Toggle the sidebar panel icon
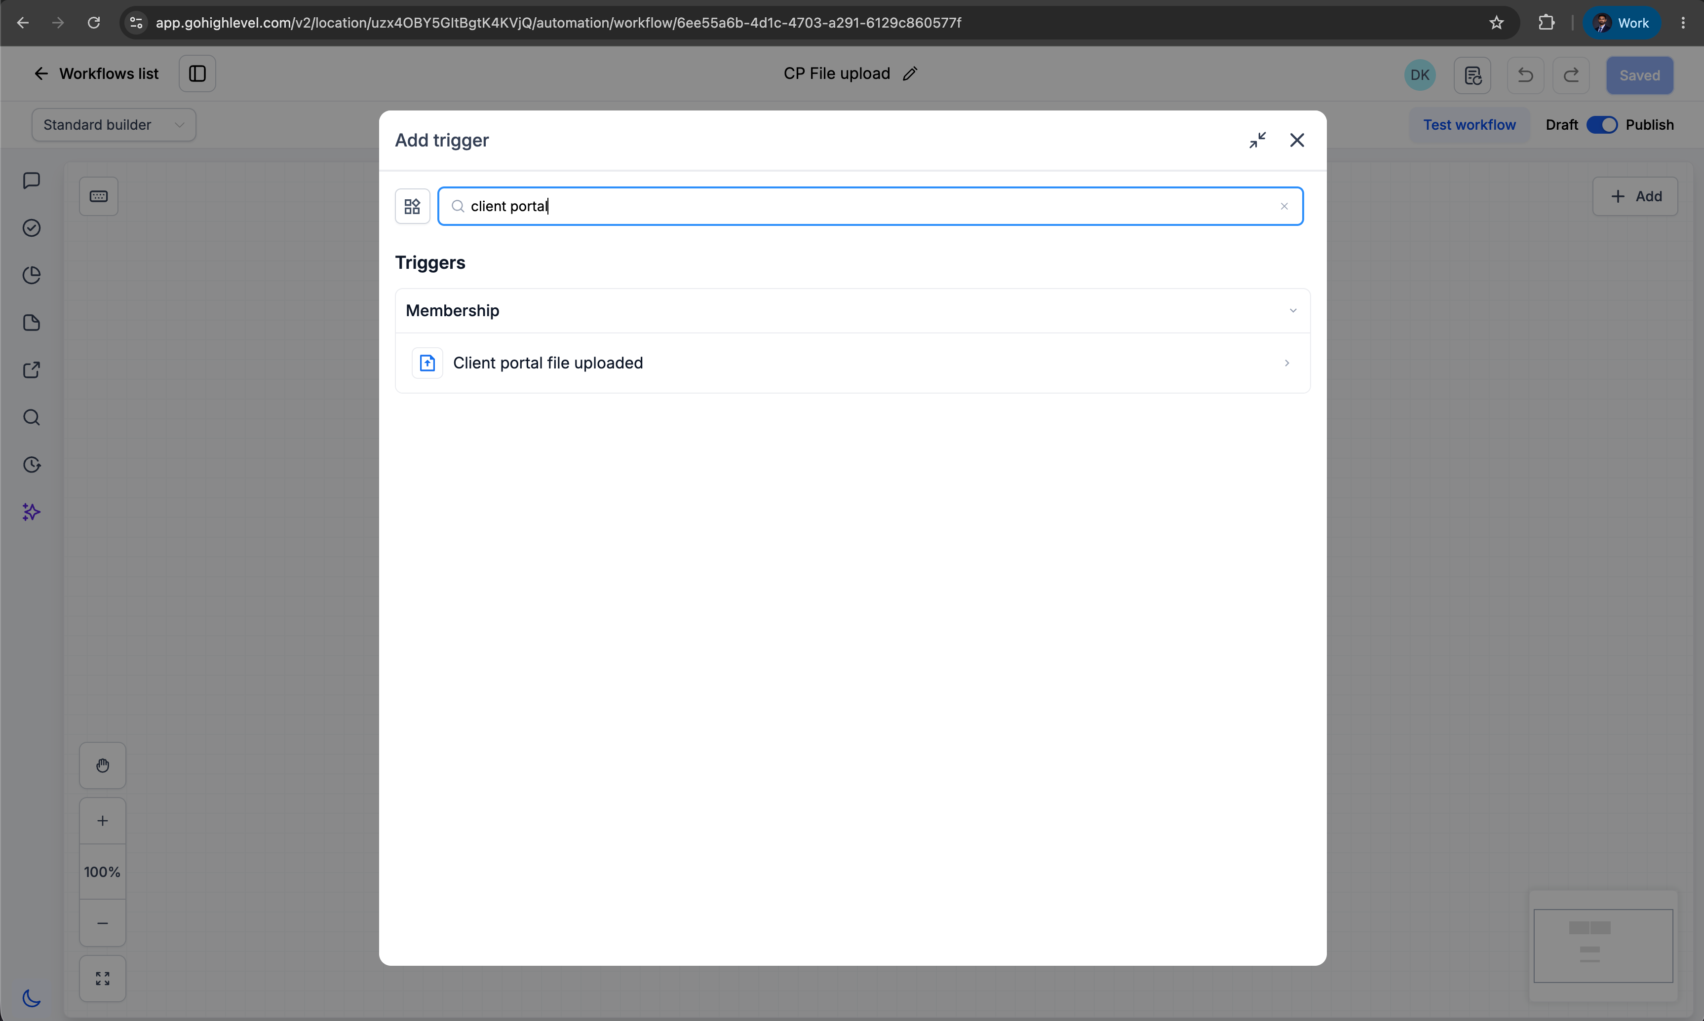1704x1021 pixels. point(197,73)
